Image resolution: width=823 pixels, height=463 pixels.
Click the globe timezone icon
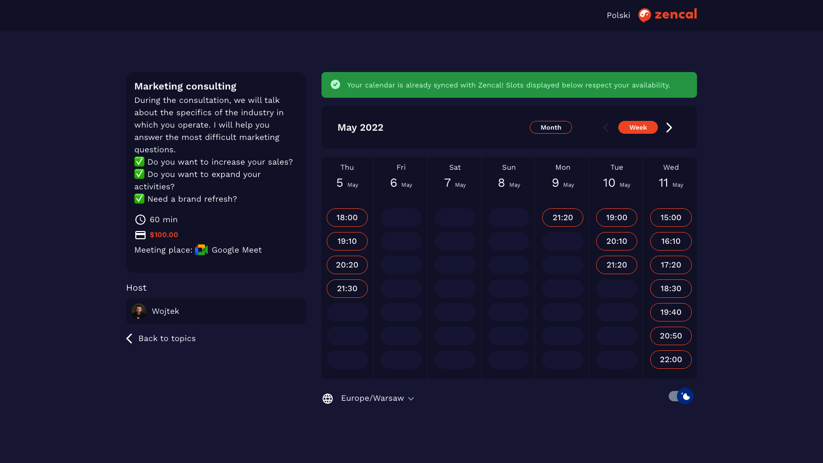[328, 399]
